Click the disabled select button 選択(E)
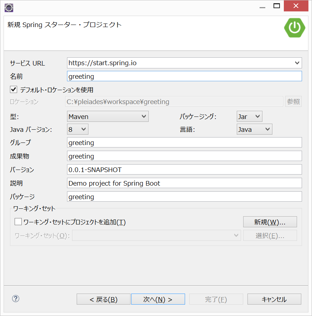312x316 pixels. pos(270,235)
